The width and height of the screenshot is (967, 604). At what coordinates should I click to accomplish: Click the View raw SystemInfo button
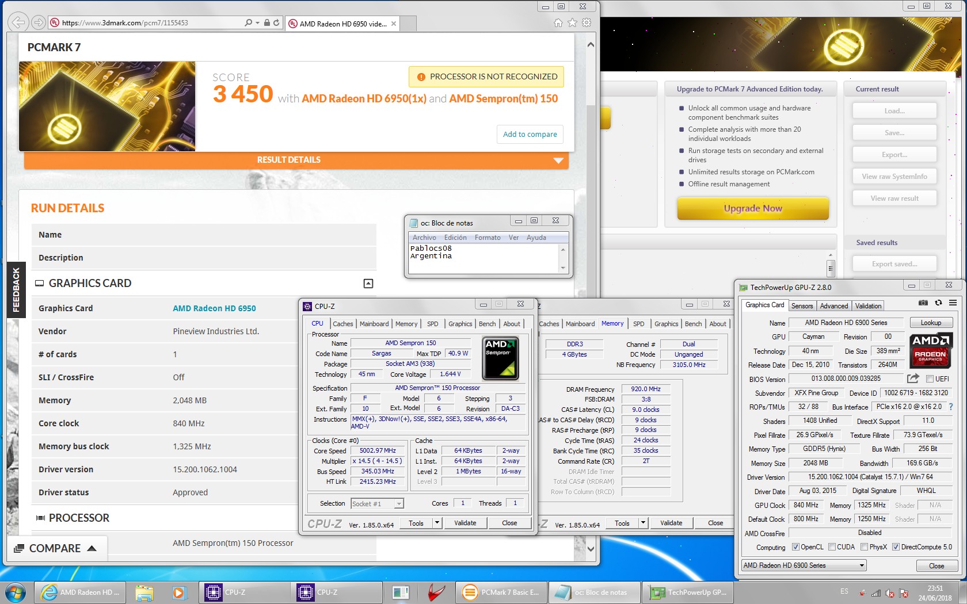[x=894, y=177]
